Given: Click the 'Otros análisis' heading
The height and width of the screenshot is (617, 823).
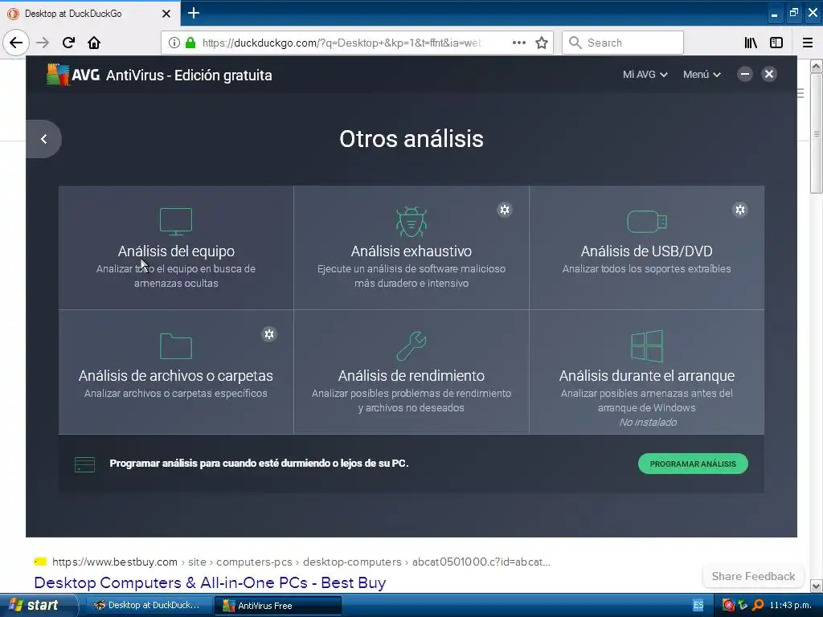Looking at the screenshot, I should click(411, 139).
